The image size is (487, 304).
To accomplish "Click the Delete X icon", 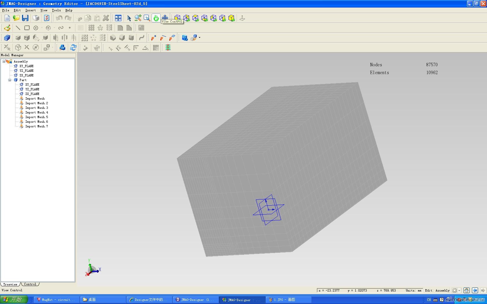I will tap(106, 18).
